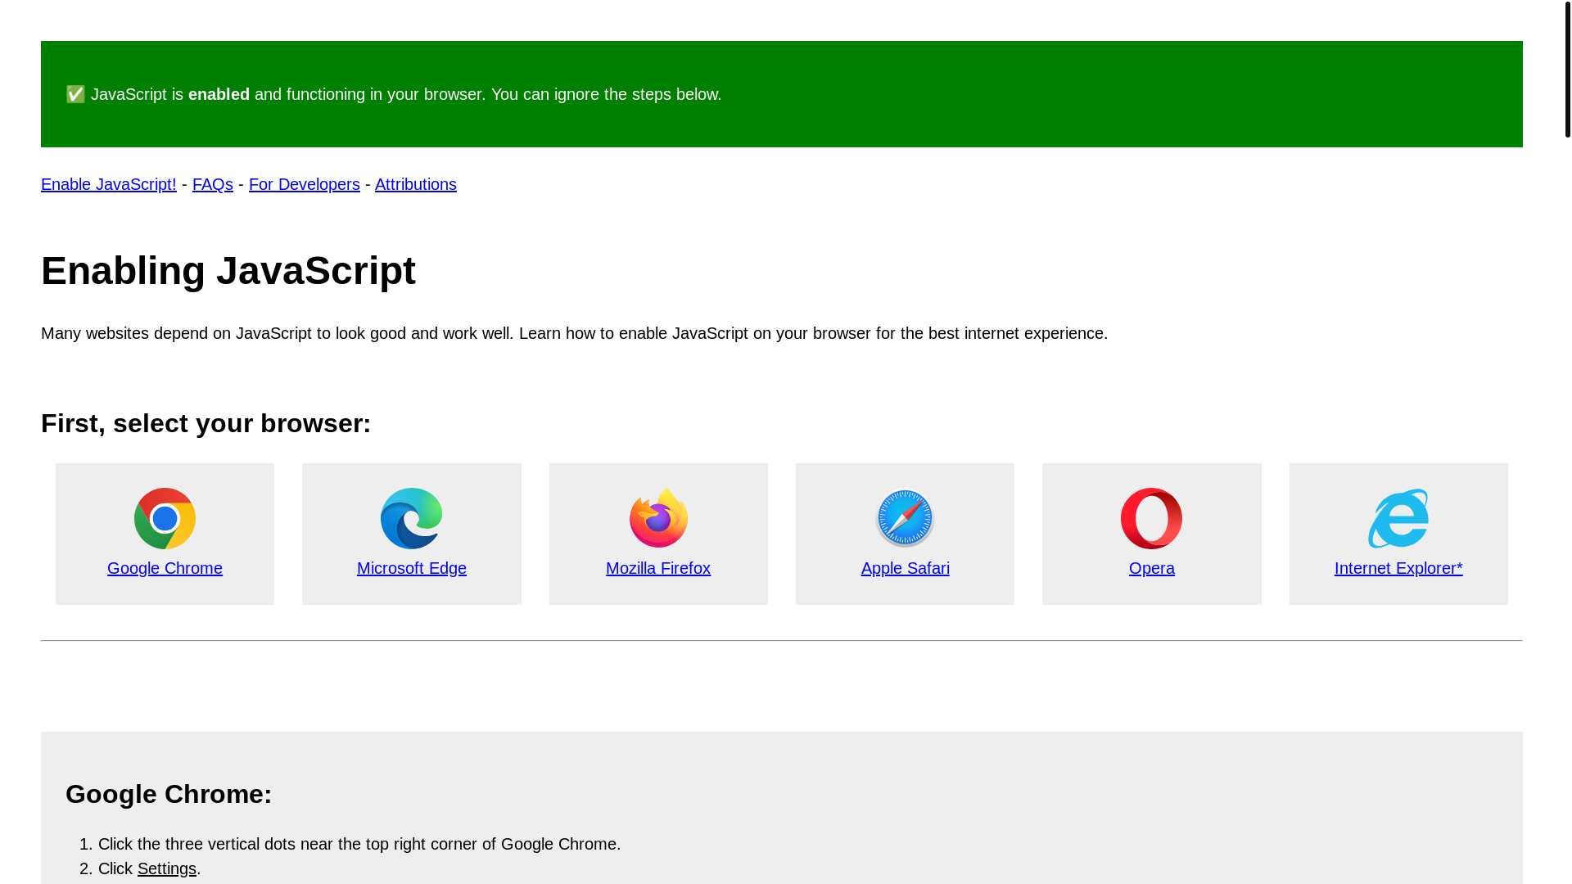The width and height of the screenshot is (1572, 884).
Task: Open the Mozilla Firefox text link
Action: pyautogui.click(x=658, y=568)
